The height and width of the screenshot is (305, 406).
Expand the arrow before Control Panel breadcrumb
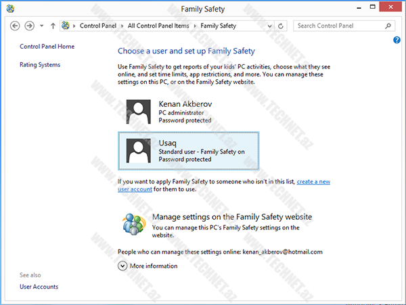point(74,26)
